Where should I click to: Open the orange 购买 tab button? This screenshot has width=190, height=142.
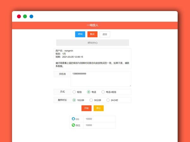[92, 34]
